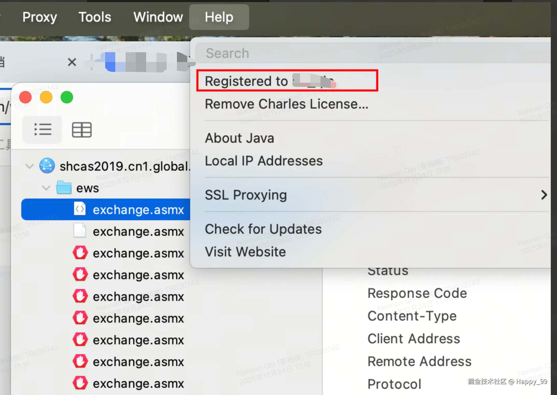Image resolution: width=557 pixels, height=395 pixels.
Task: Switch to Sequence table view icon
Action: (82, 130)
